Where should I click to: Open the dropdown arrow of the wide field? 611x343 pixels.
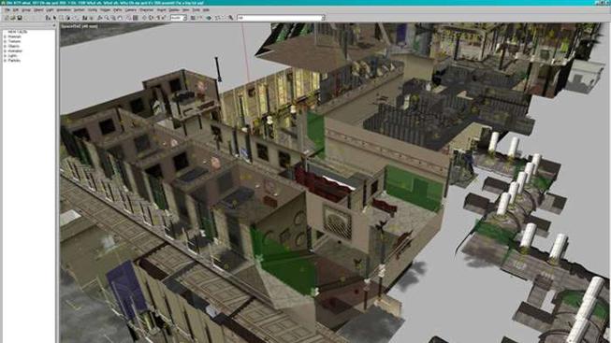pyautogui.click(x=323, y=18)
